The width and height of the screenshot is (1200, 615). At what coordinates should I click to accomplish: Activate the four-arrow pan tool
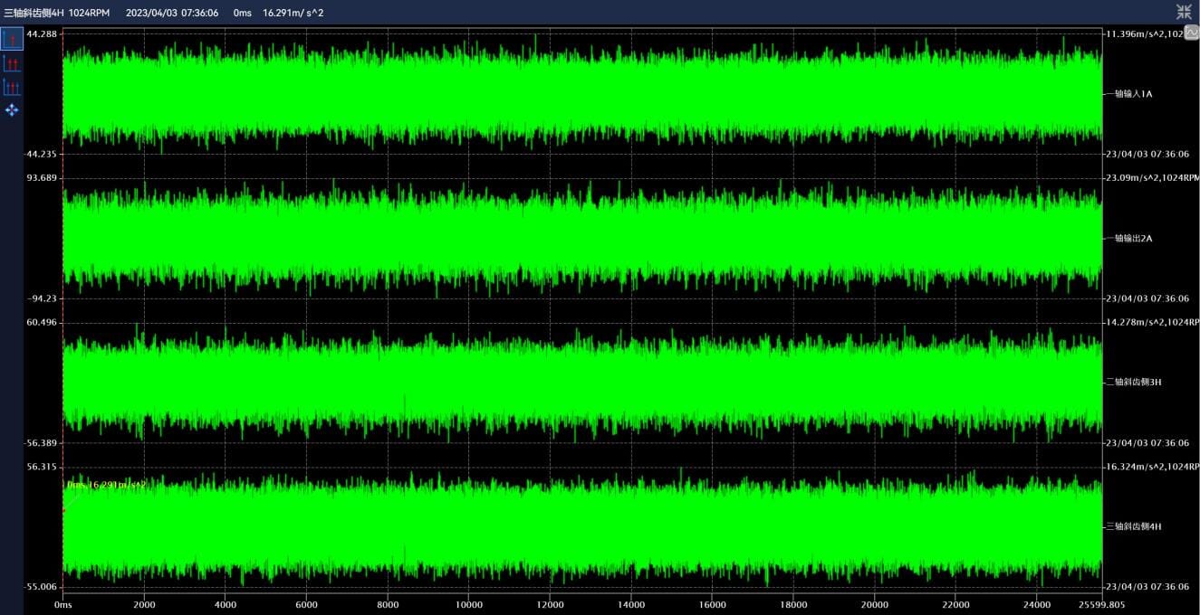pyautogui.click(x=12, y=110)
